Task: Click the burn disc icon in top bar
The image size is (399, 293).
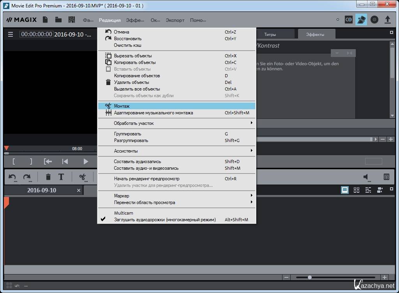Action: coord(374,20)
